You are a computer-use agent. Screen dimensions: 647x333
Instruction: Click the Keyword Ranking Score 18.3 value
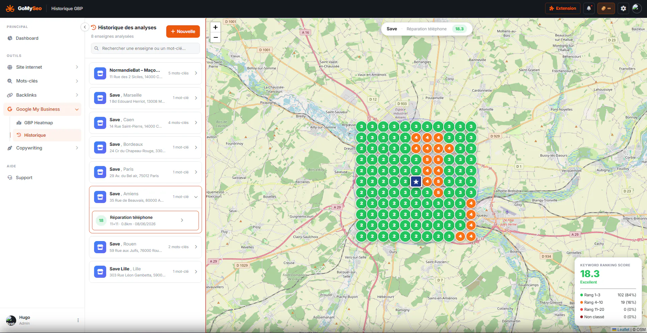590,274
